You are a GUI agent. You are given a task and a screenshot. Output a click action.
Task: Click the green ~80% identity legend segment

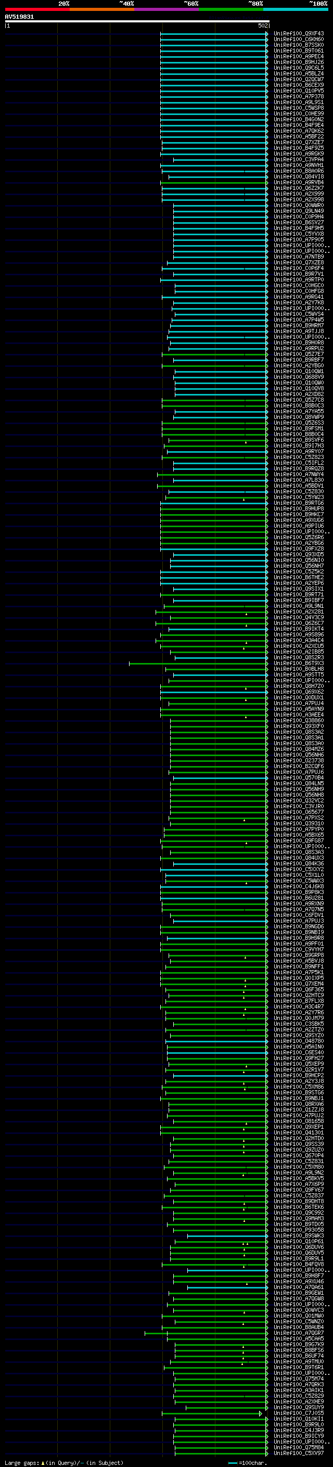click(x=231, y=9)
